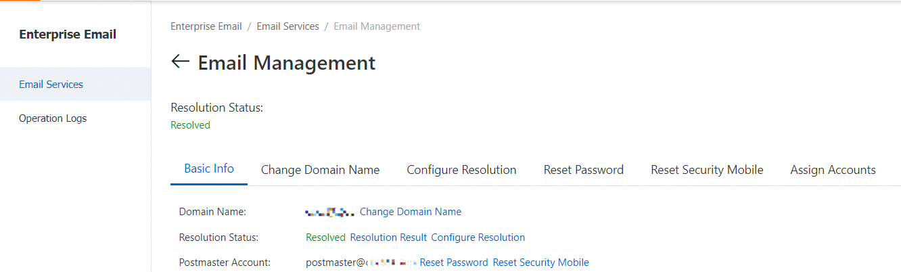The image size is (901, 272).
Task: Switch to the Assign Accounts tab
Action: point(833,170)
